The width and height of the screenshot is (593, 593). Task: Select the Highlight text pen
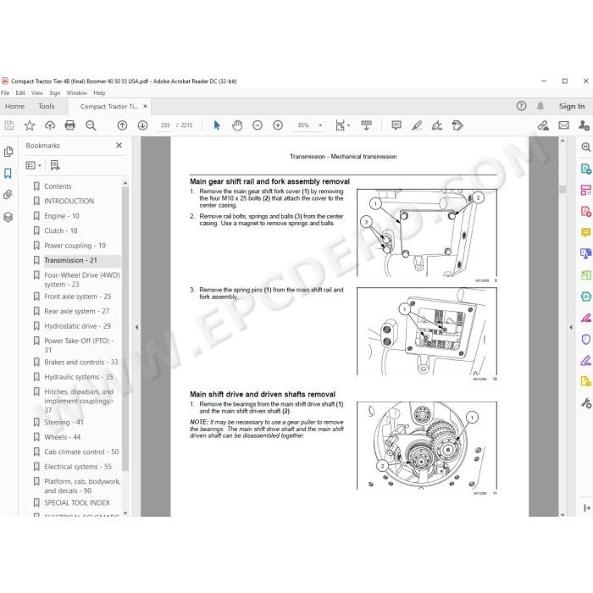pos(417,125)
